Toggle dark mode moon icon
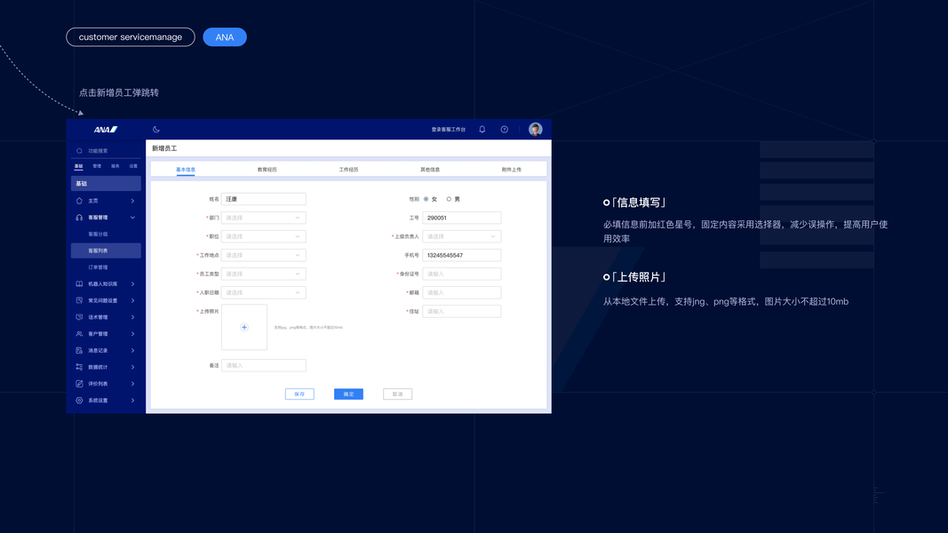The image size is (948, 533). point(156,130)
